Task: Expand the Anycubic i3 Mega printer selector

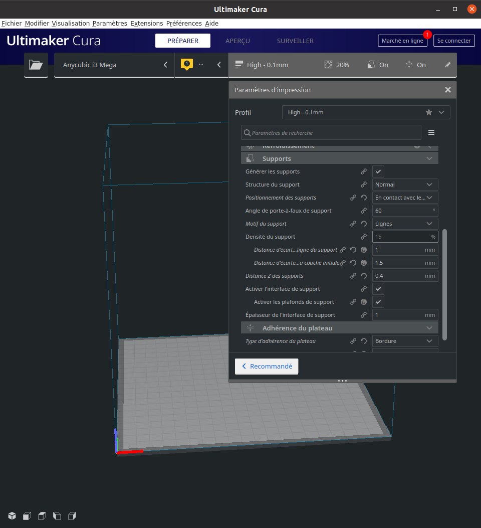Action: click(x=114, y=65)
